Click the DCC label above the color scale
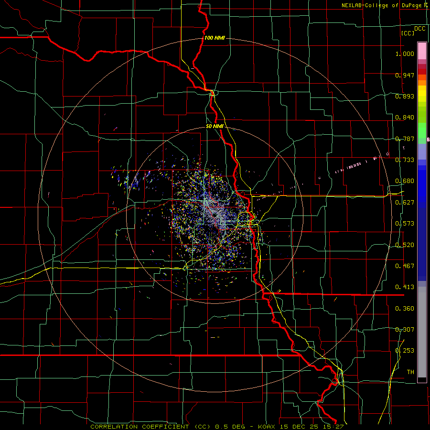Image resolution: width=430 pixels, height=430 pixels. [x=420, y=28]
